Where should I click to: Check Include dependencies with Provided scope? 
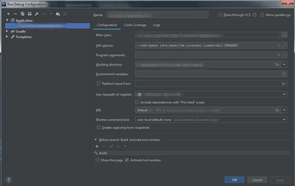pos(137,102)
